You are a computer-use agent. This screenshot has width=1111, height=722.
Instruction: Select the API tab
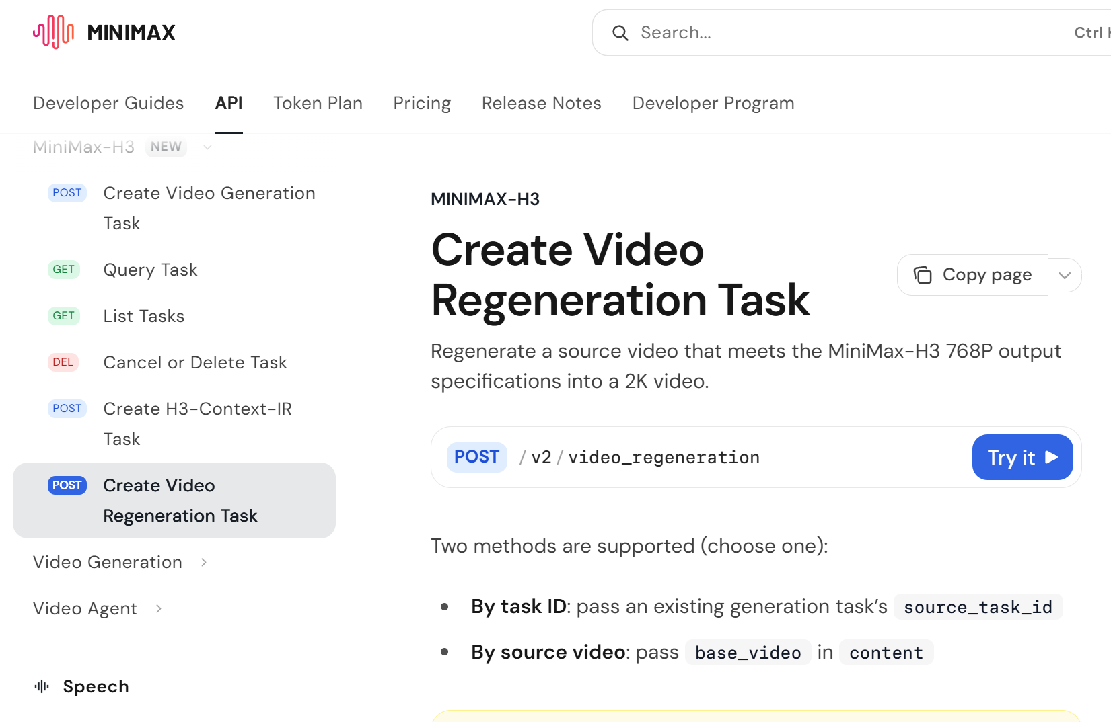click(229, 103)
